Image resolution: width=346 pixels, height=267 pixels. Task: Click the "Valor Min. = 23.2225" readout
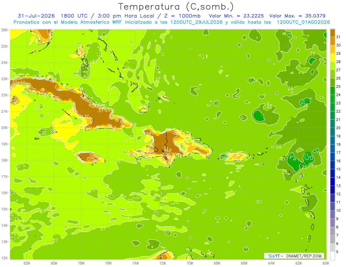236,16
